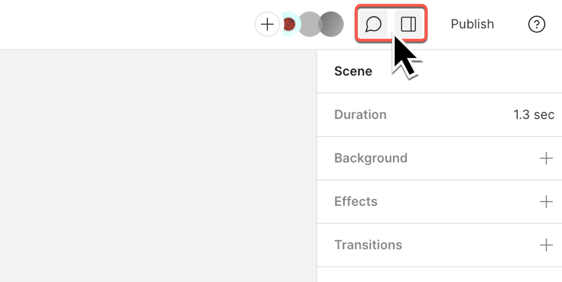Click the Publish button

click(x=472, y=24)
